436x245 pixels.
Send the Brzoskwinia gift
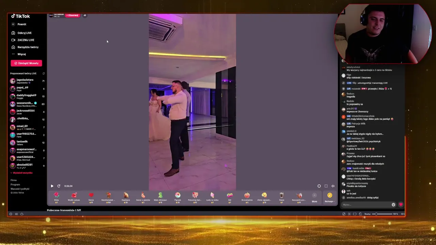(247, 198)
